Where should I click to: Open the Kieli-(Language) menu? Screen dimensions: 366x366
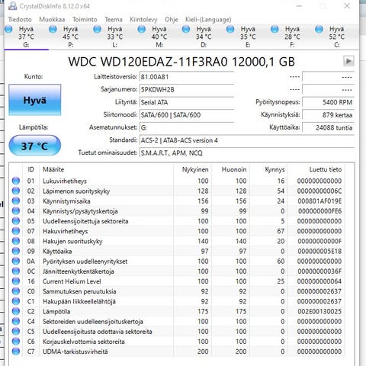208,20
